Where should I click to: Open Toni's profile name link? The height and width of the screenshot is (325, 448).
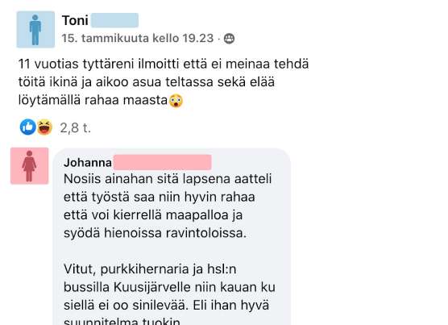tap(75, 20)
